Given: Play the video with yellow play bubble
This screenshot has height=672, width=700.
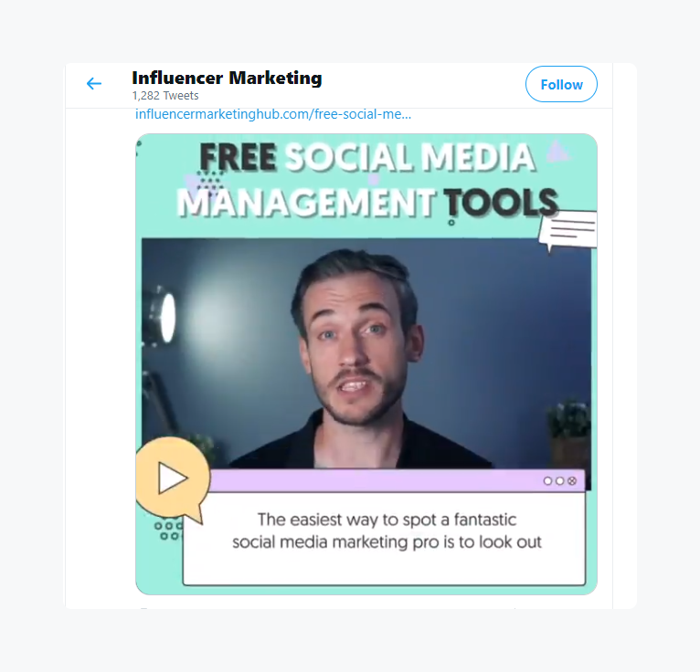Looking at the screenshot, I should pos(173,478).
